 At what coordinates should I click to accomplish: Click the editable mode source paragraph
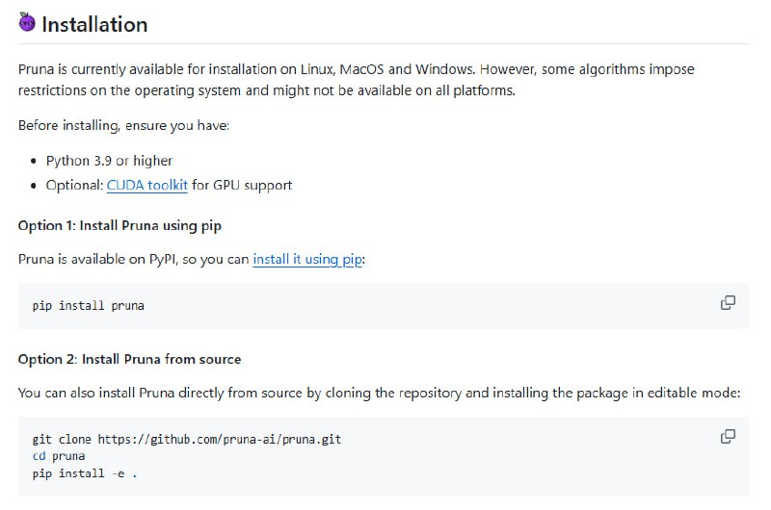(x=378, y=393)
